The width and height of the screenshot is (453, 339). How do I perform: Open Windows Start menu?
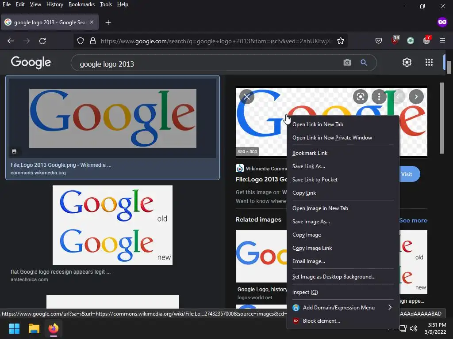(x=14, y=328)
